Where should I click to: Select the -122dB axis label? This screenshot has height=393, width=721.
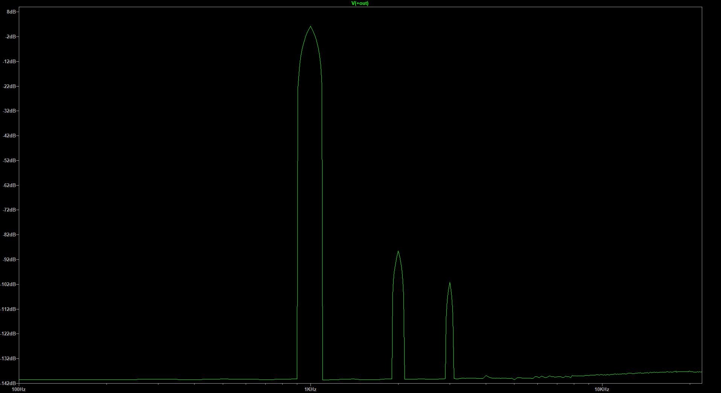coord(8,334)
